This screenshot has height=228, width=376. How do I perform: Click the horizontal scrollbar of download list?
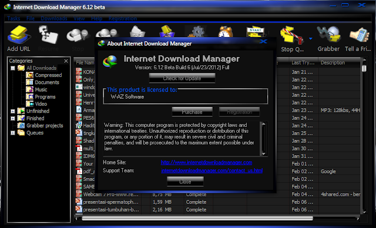point(197,219)
